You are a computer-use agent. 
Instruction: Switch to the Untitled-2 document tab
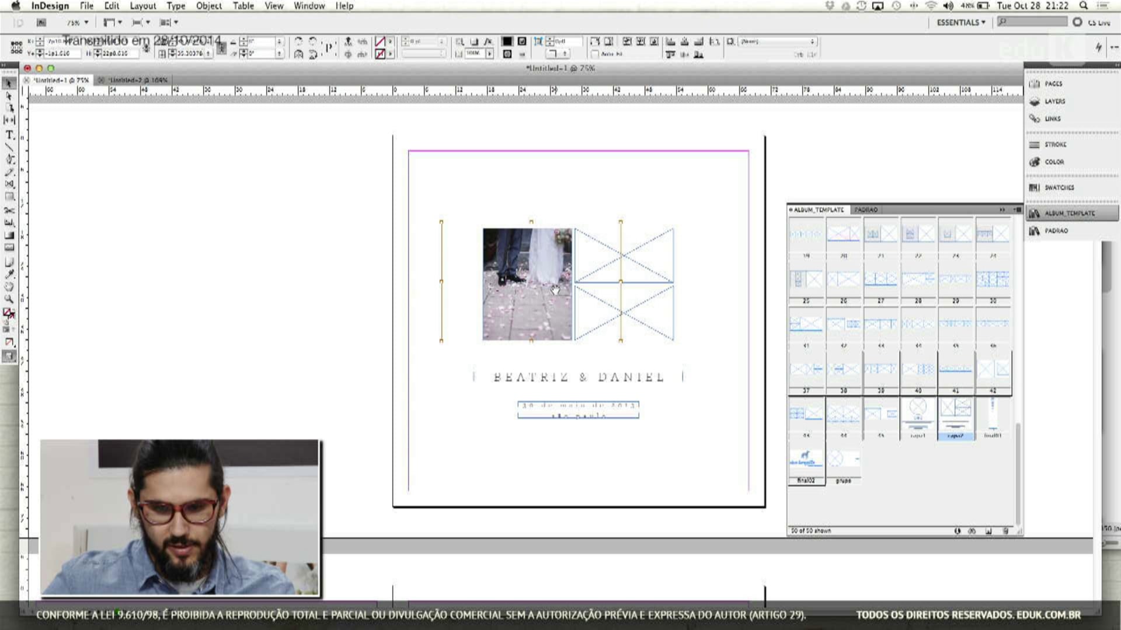(137, 80)
